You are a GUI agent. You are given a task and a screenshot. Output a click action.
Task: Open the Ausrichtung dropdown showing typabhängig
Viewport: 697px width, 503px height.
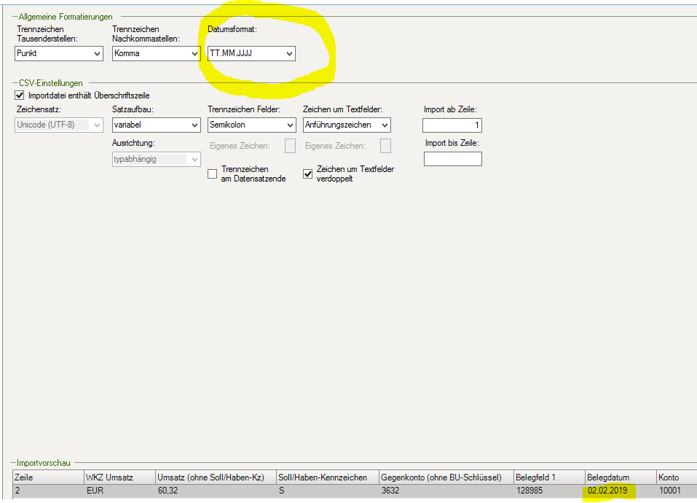click(x=156, y=159)
